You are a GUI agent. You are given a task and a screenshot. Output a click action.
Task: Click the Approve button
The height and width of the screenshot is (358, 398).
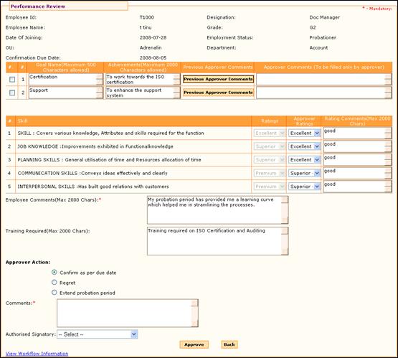(x=194, y=344)
